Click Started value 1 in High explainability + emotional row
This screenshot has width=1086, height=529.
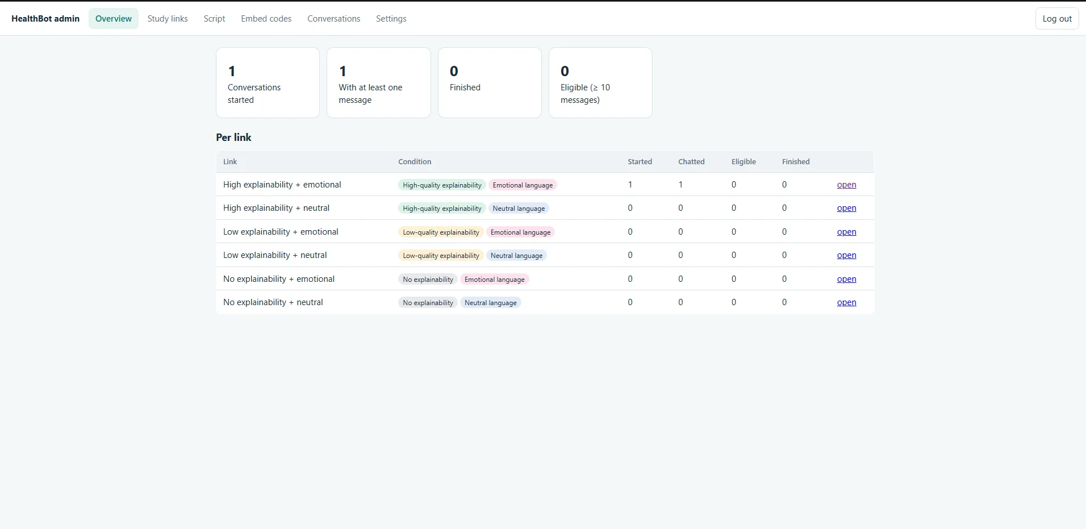[630, 185]
